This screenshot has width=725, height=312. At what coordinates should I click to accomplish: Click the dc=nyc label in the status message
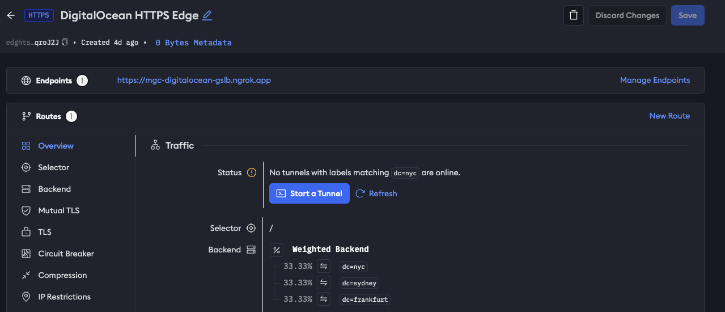click(x=405, y=173)
